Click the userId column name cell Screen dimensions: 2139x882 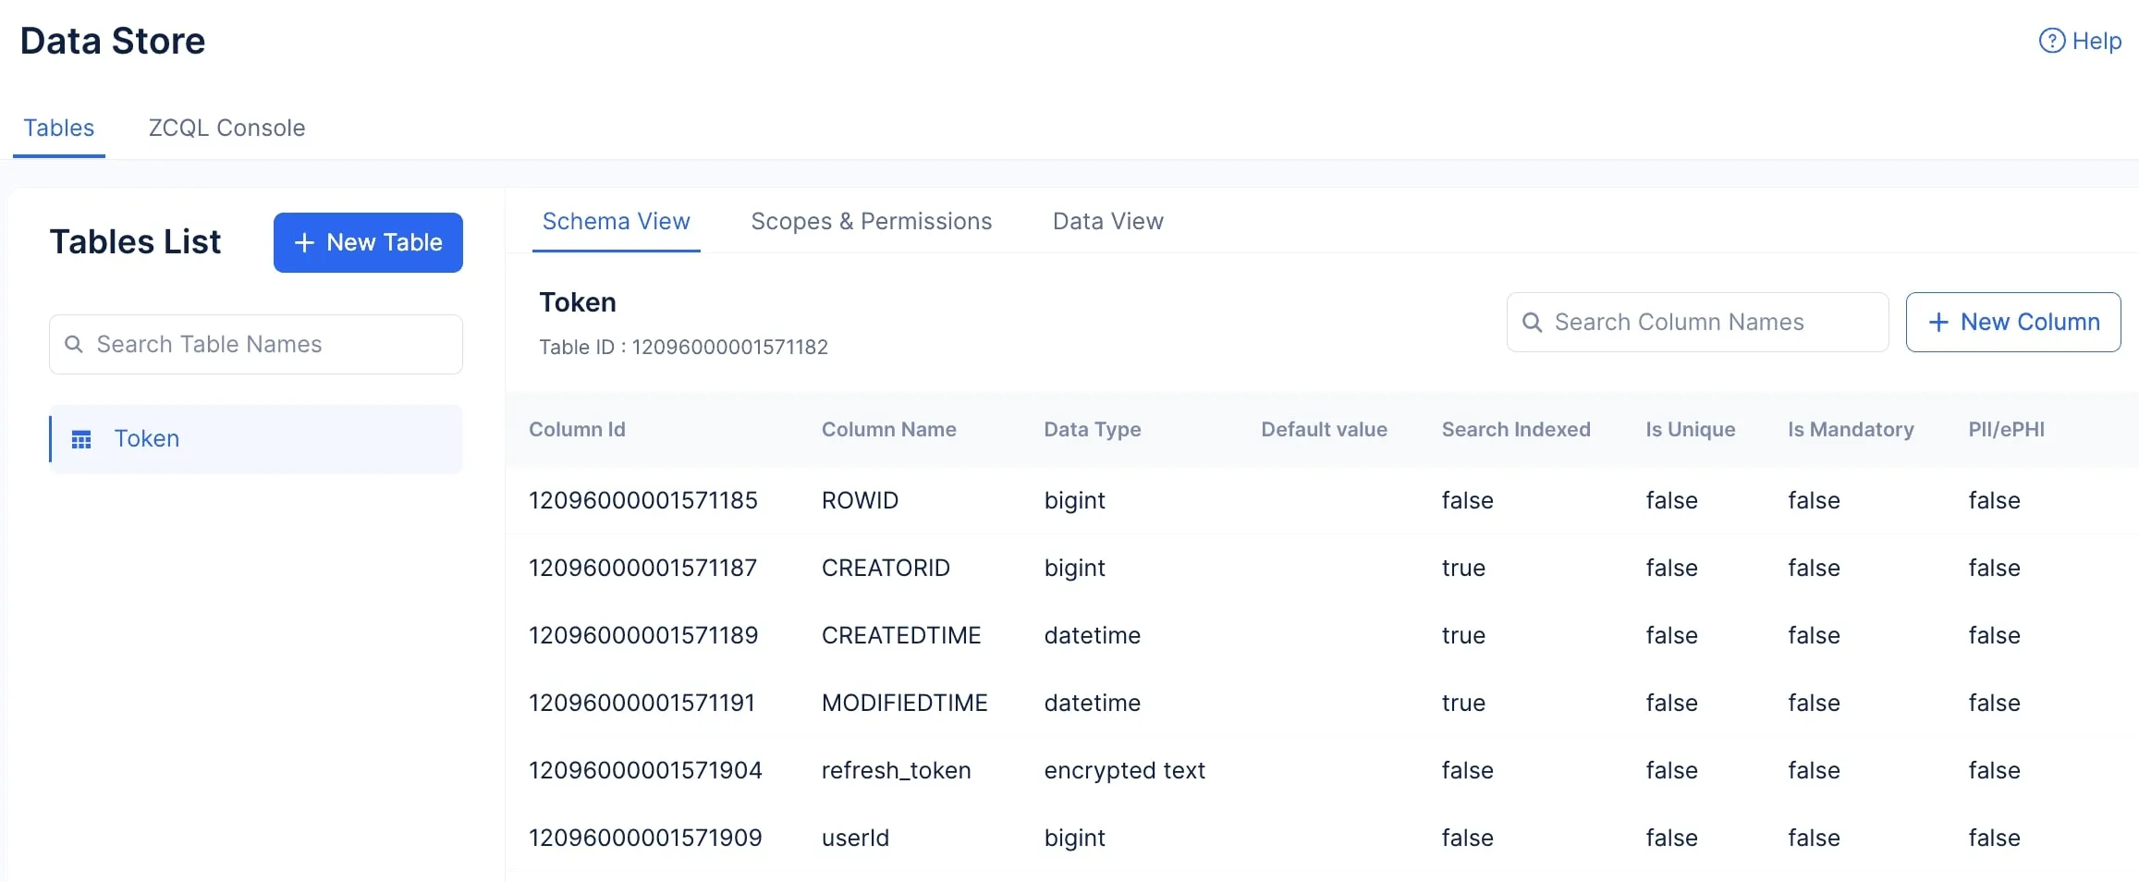click(x=855, y=838)
